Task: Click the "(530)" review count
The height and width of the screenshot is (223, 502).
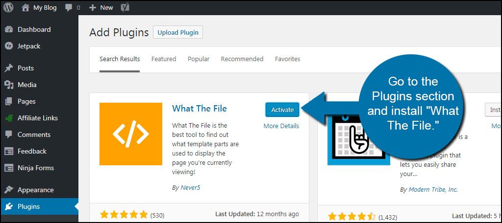Action: click(x=157, y=215)
